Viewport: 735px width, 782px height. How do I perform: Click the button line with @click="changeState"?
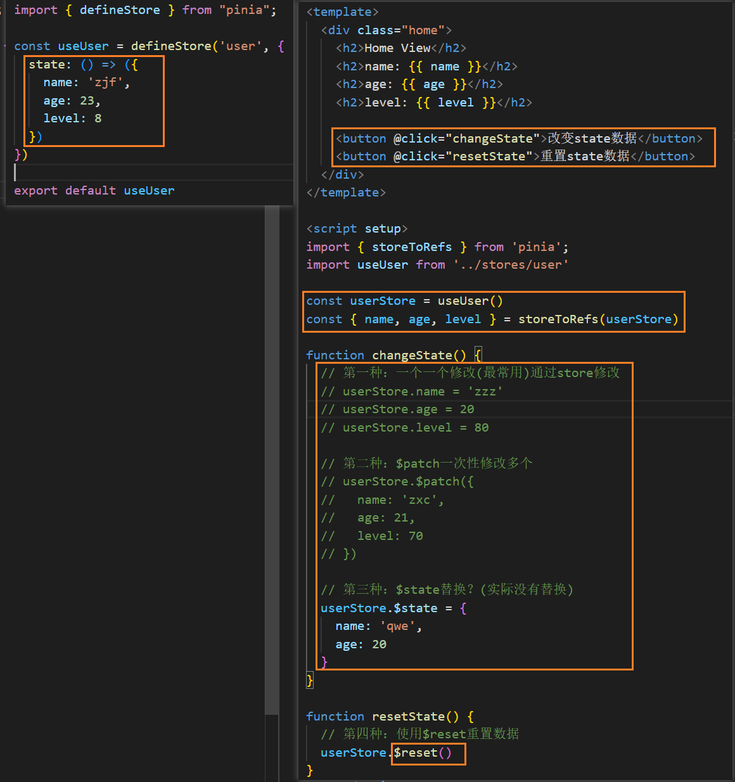coord(519,139)
